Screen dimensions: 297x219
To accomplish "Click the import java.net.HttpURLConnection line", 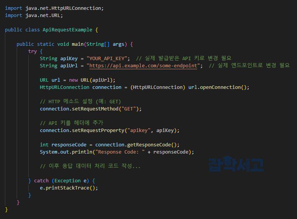I will (54, 8).
